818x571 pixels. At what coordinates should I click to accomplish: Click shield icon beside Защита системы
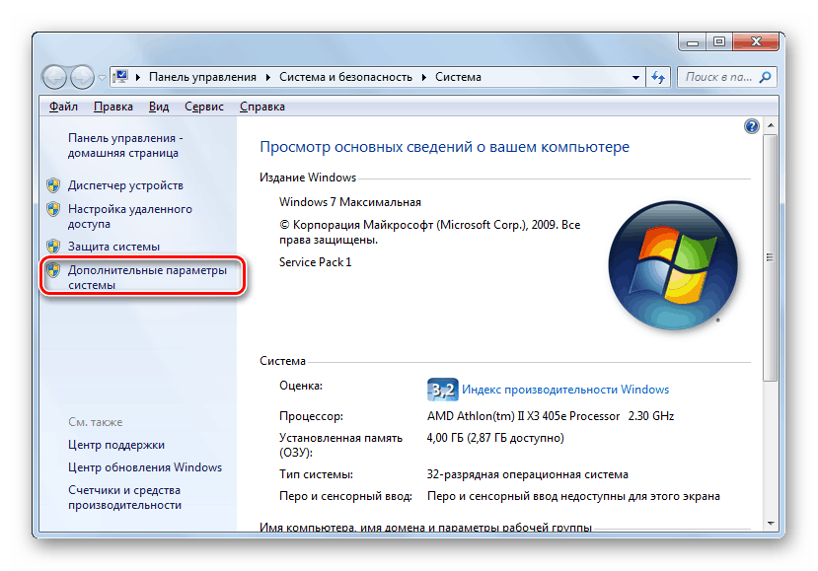[x=53, y=247]
